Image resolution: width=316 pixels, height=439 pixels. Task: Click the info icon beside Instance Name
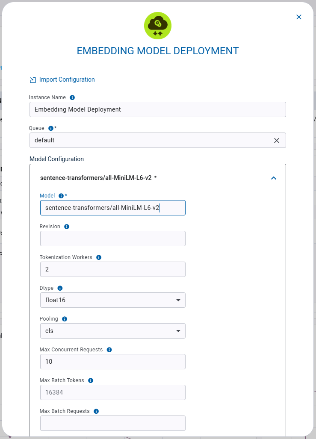pyautogui.click(x=72, y=97)
